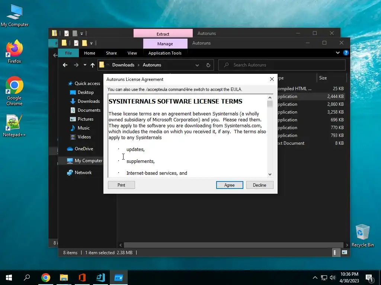Click Properties icon in quick access toolbar

[76, 43]
